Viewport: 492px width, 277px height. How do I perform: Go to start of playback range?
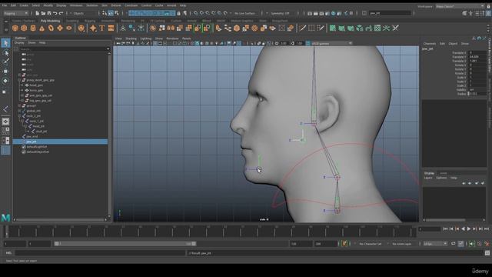coord(445,229)
